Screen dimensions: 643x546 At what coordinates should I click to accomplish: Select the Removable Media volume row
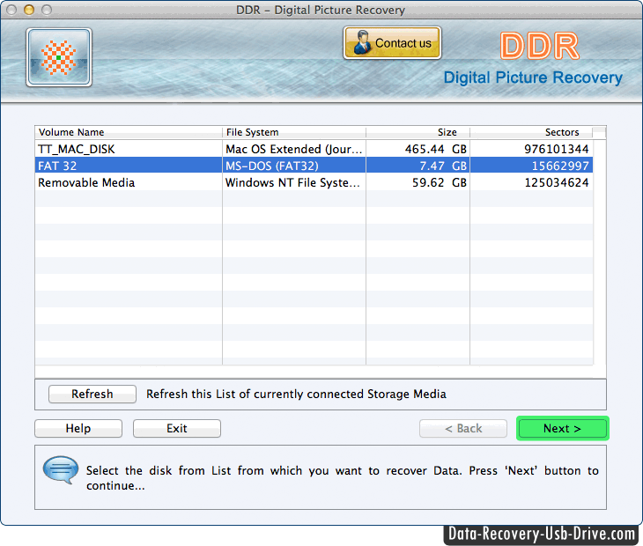click(314, 182)
